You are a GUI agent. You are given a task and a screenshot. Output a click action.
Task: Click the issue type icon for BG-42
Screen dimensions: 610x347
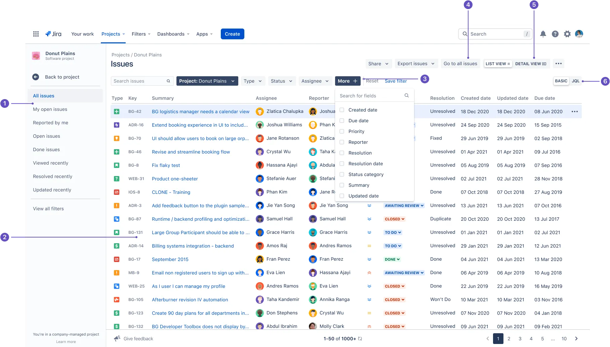pyautogui.click(x=117, y=112)
